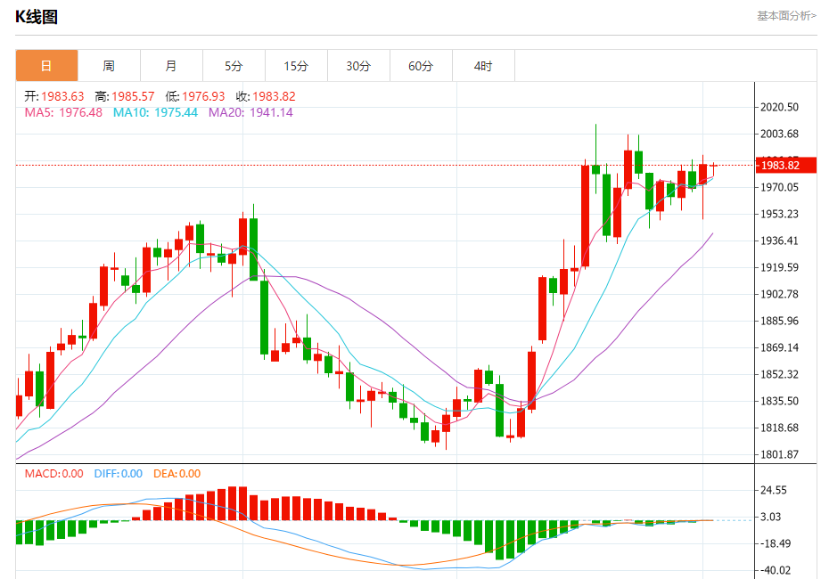Click the 2003.68 price axis label
821x579 pixels.
point(780,134)
